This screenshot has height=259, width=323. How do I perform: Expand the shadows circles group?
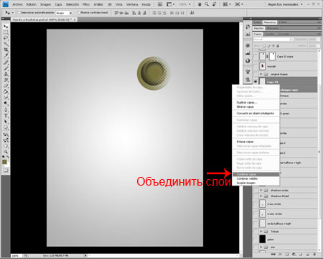[x=261, y=190]
